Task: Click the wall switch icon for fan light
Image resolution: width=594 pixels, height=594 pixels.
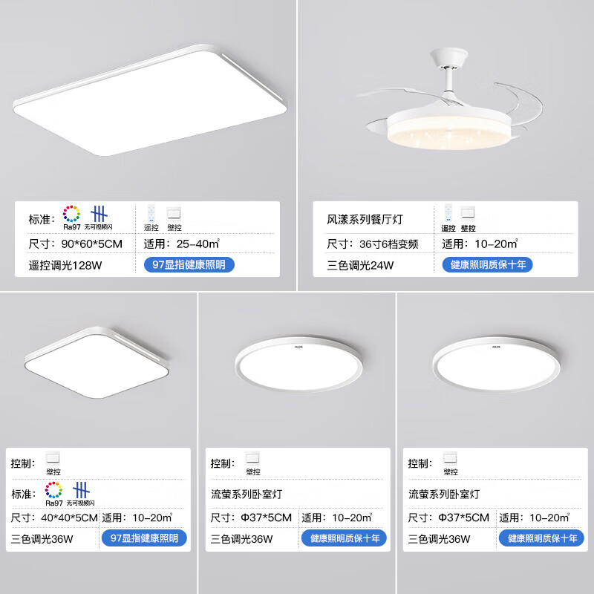Action: [468, 214]
